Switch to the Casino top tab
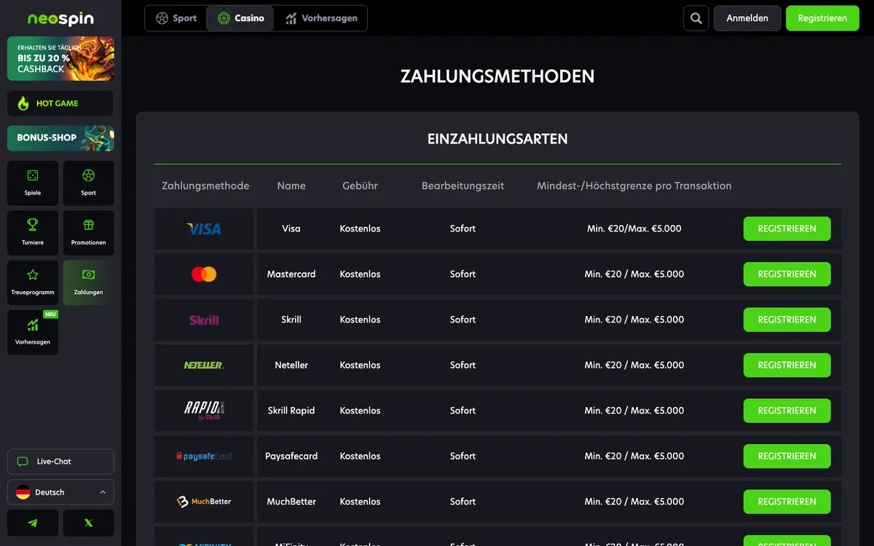Viewport: 874px width, 546px height. click(x=240, y=18)
